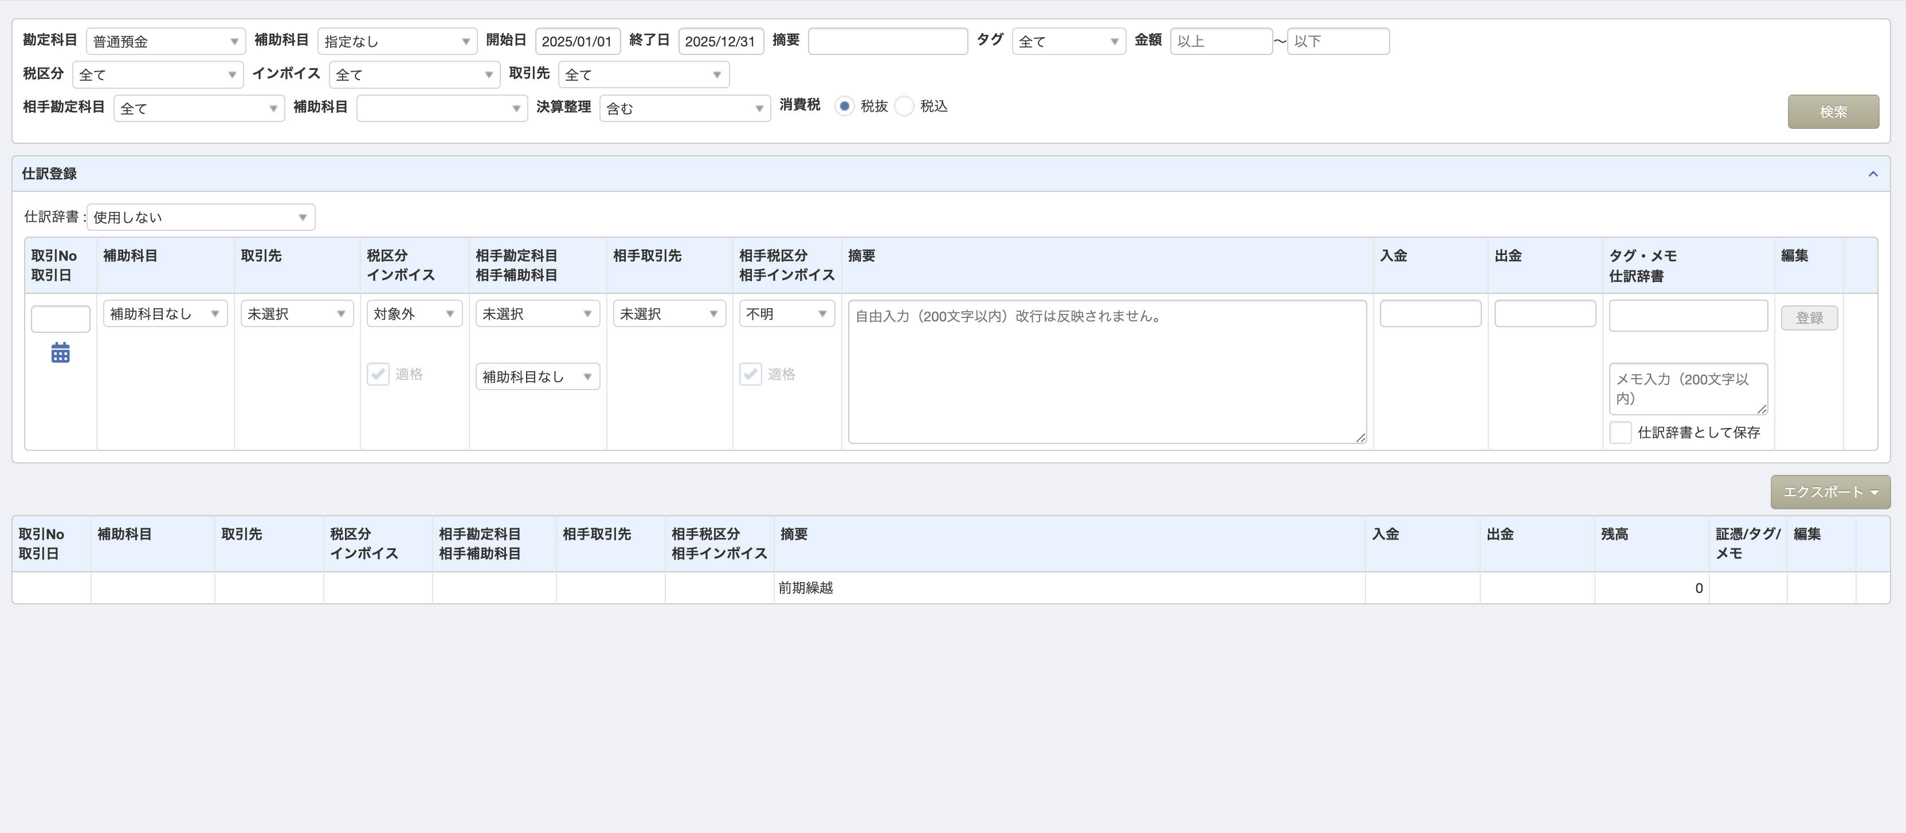
Task: Collapse the 仕訳登録 panel with chevron
Action: click(x=1873, y=174)
